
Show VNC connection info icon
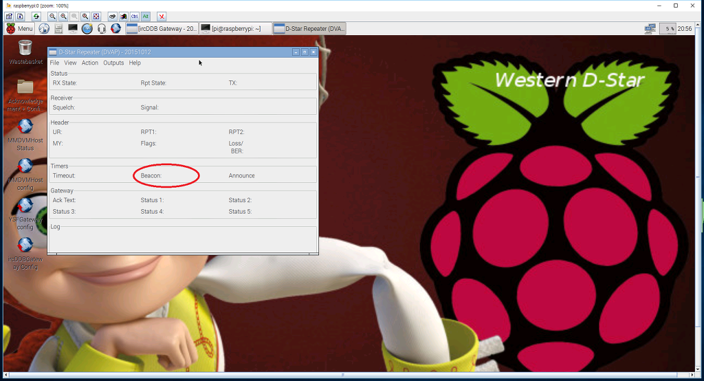pos(20,17)
